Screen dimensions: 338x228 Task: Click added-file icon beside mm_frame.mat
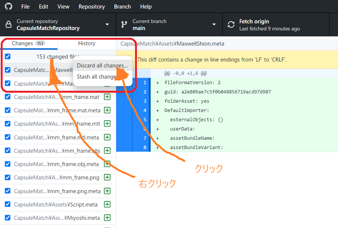coord(107,97)
